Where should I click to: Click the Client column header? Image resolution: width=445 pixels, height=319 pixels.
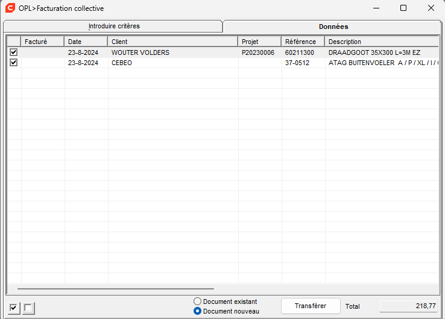pos(173,42)
